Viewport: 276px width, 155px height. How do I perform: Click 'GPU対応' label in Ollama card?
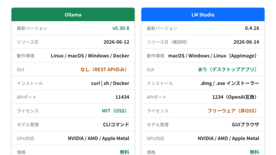coord(26,139)
